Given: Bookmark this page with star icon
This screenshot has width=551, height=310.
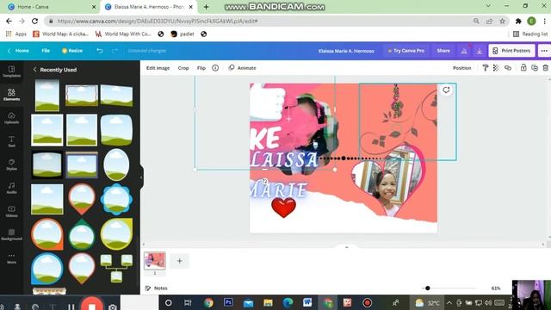Looking at the screenshot, I should (x=502, y=21).
